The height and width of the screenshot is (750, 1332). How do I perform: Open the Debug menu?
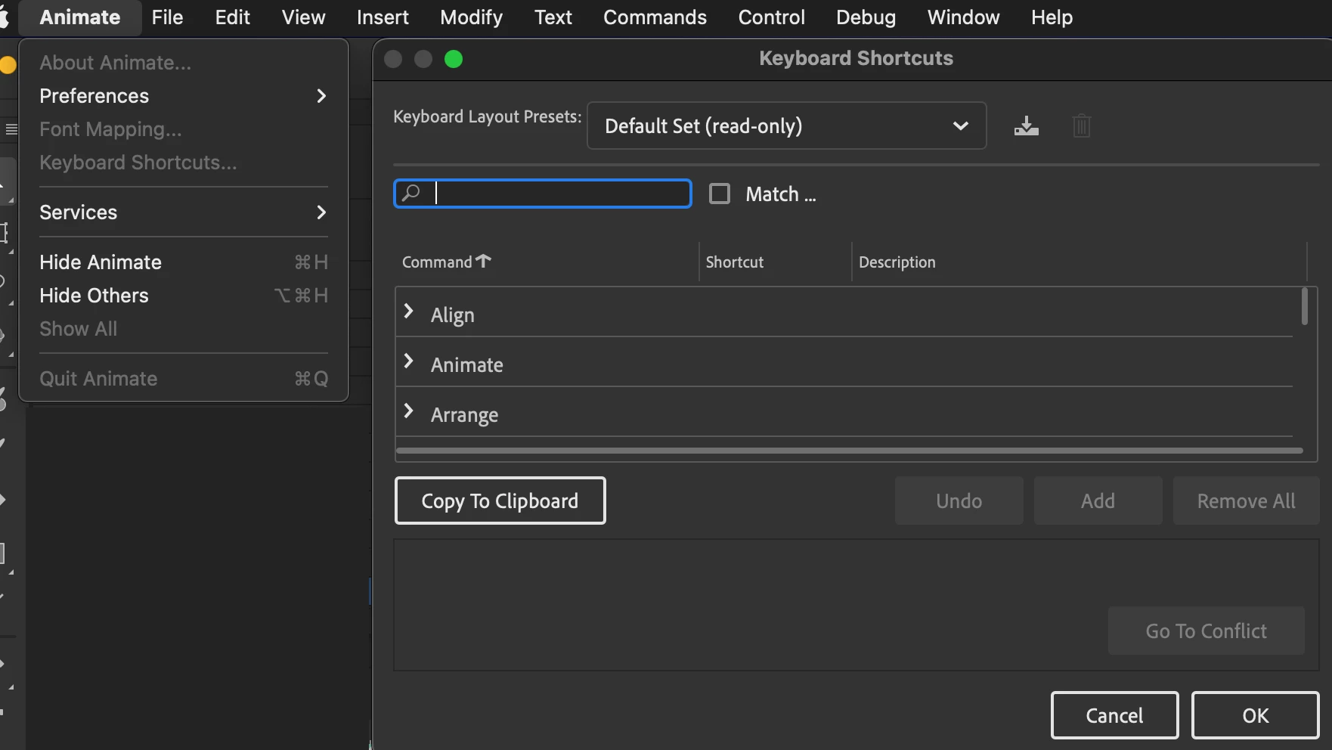(x=866, y=17)
